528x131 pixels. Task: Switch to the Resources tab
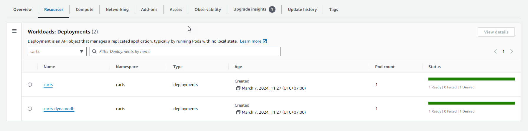[x=54, y=9]
